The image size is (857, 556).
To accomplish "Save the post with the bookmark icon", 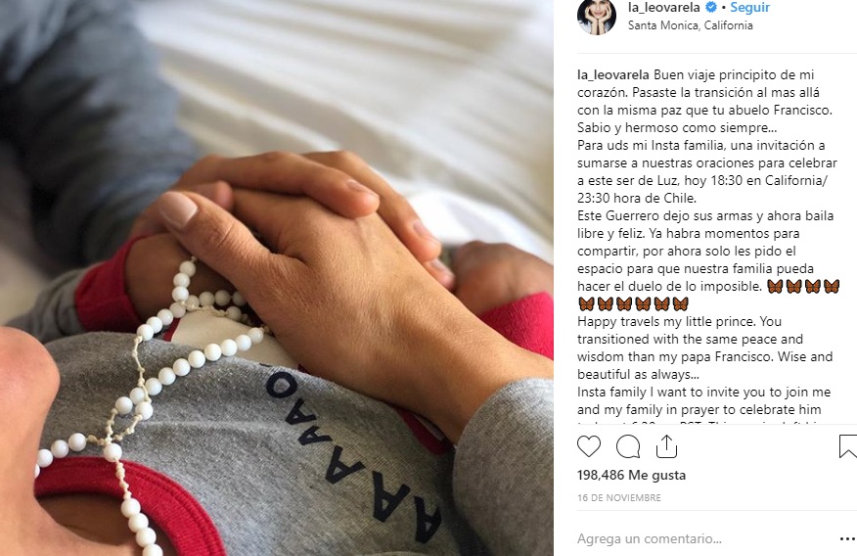I will tap(848, 446).
